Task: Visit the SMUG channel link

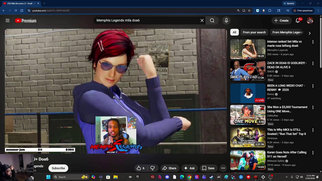Action: pyautogui.click(x=271, y=72)
